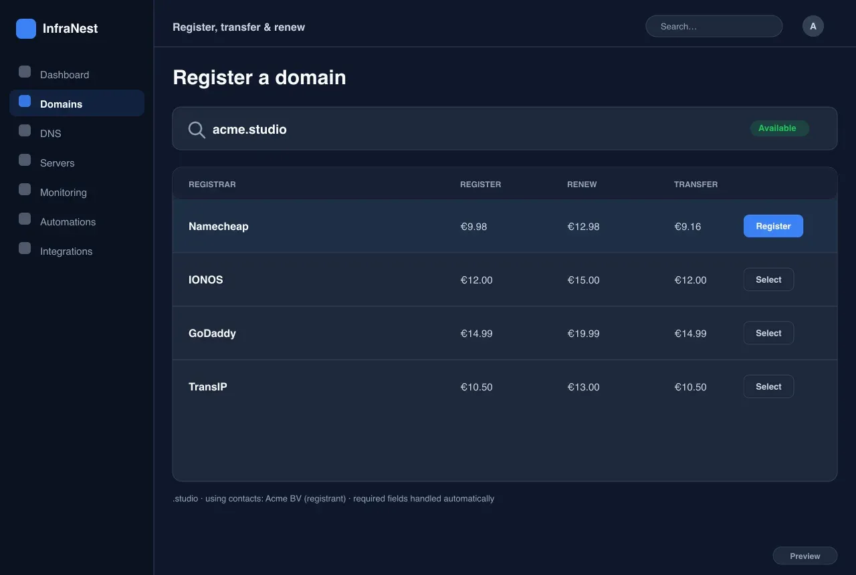The image size is (856, 575).
Task: Click the Servers sidebar icon
Action: [x=25, y=160]
